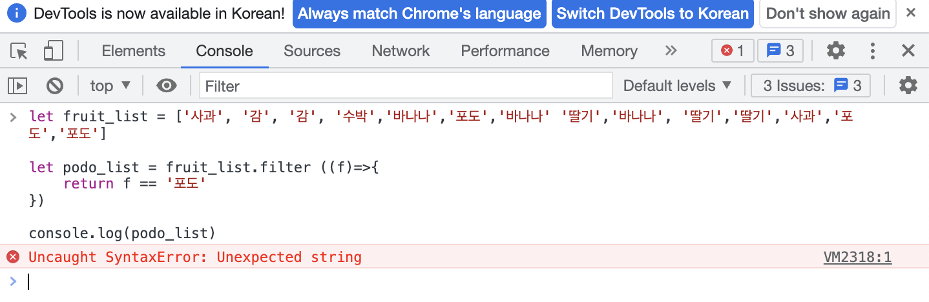The height and width of the screenshot is (302, 929).
Task: Open DevTools settings gear icon
Action: click(836, 51)
